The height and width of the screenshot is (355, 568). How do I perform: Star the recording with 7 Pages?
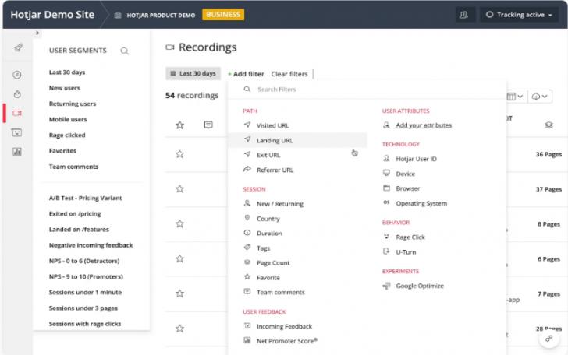click(179, 293)
